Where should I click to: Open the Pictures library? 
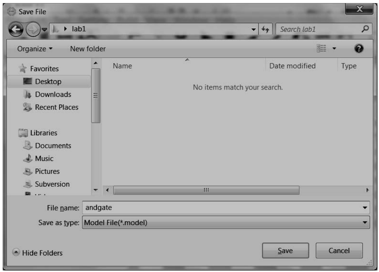click(47, 171)
